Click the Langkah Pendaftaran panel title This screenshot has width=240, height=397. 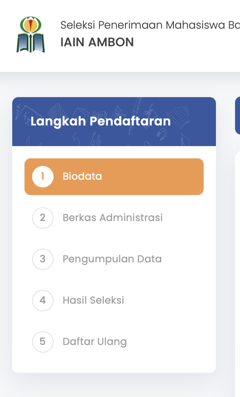(x=101, y=121)
